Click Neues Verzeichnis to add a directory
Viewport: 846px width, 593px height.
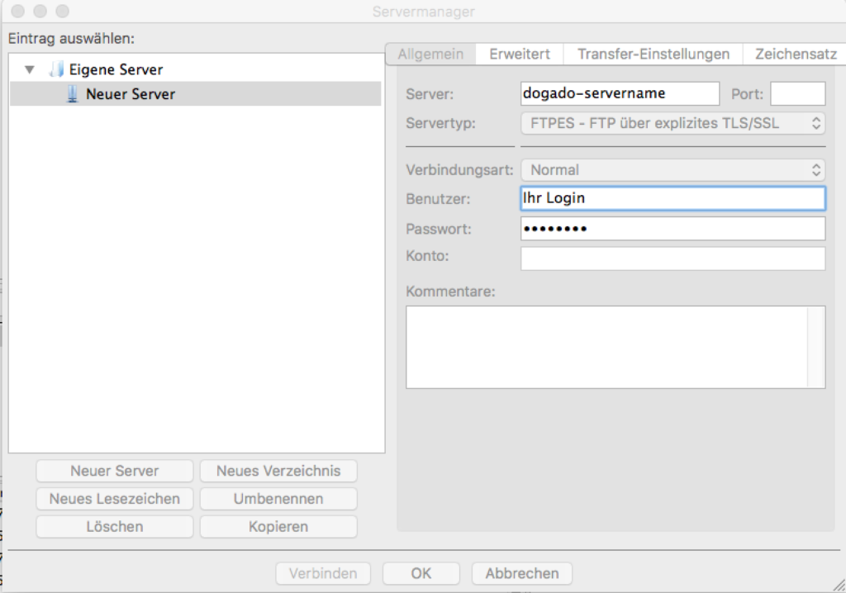pos(278,471)
